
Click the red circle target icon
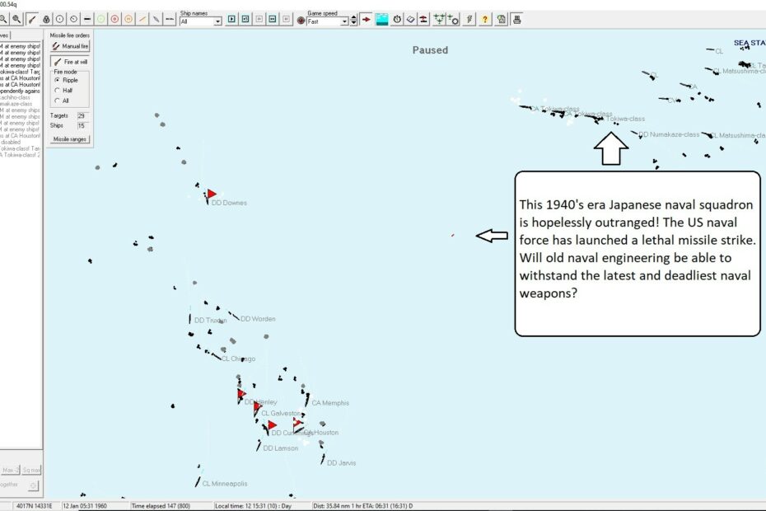click(114, 19)
